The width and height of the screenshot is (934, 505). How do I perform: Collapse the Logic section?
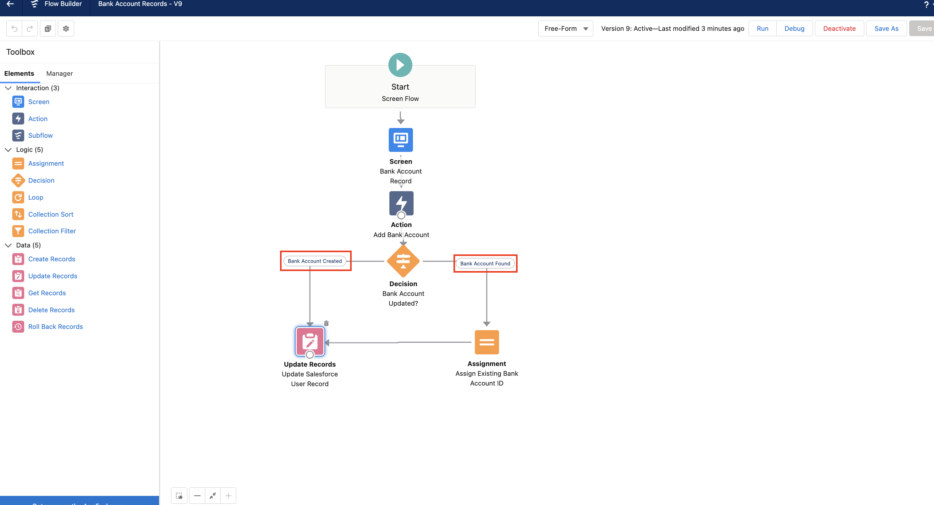[8, 149]
